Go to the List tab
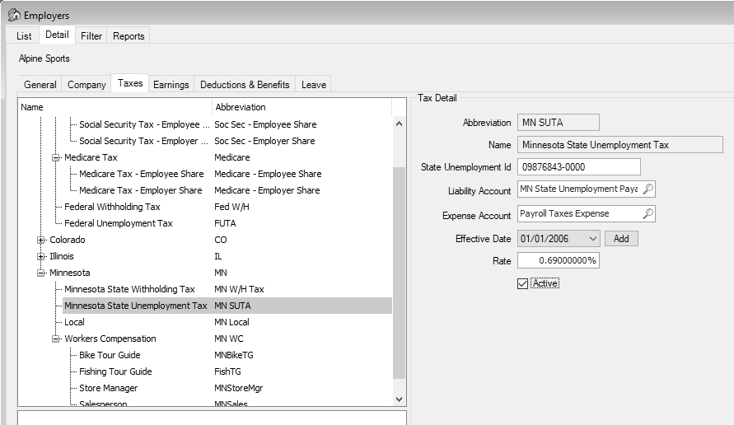This screenshot has height=425, width=734. coord(24,36)
